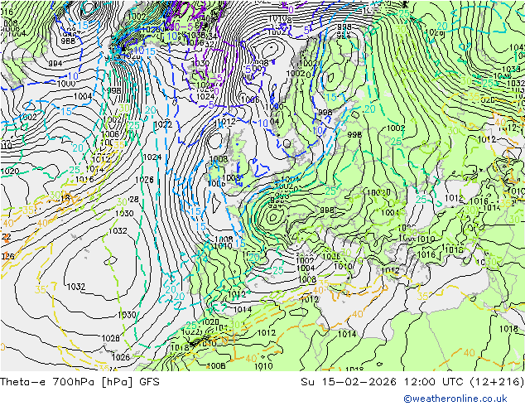Click the 'Theta-e 700hPa [hPa] GFS' chart title
This screenshot has width=525, height=406.
[x=79, y=381]
